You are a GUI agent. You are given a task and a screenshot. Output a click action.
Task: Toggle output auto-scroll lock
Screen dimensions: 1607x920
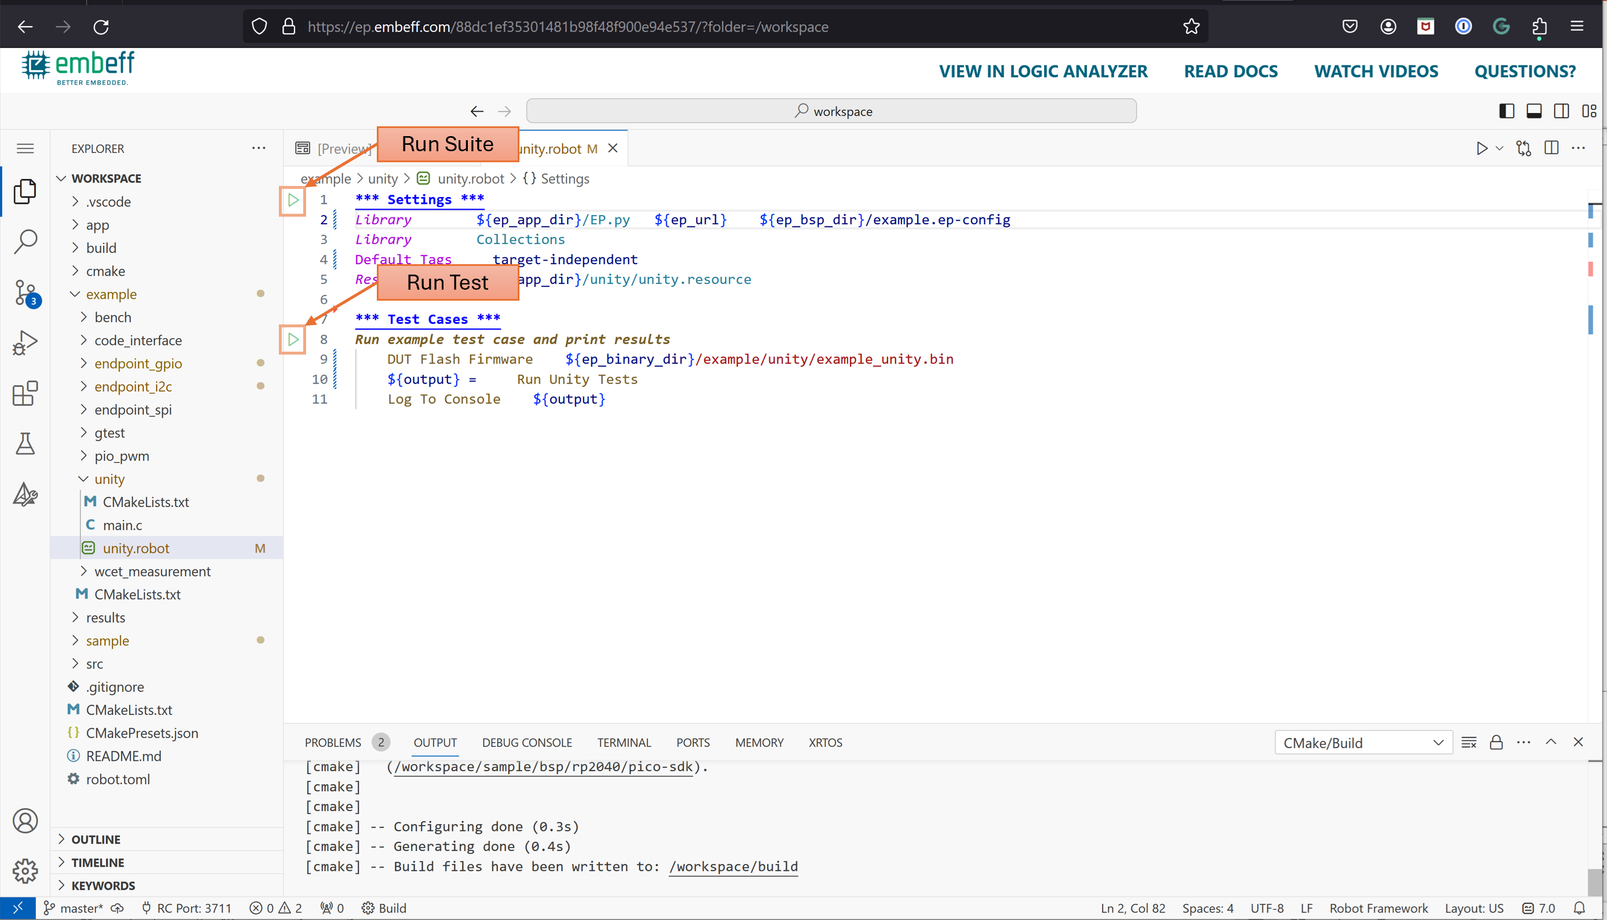(x=1496, y=743)
